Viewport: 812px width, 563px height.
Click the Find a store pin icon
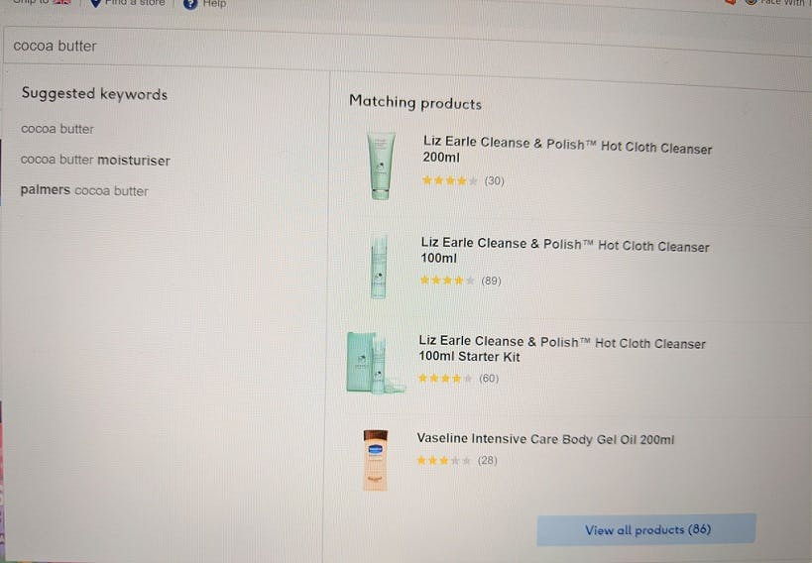point(95,4)
